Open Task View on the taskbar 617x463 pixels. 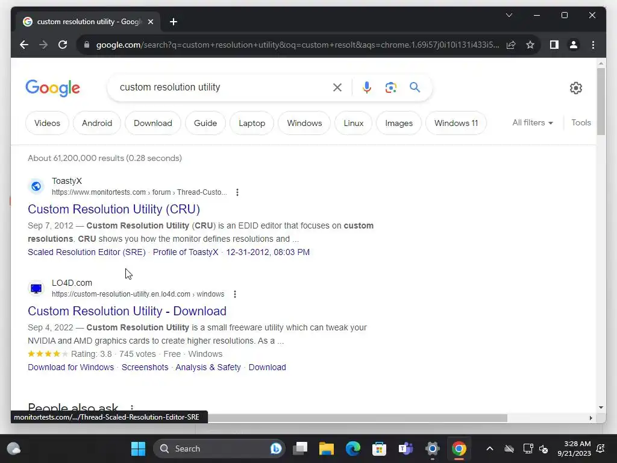click(300, 449)
